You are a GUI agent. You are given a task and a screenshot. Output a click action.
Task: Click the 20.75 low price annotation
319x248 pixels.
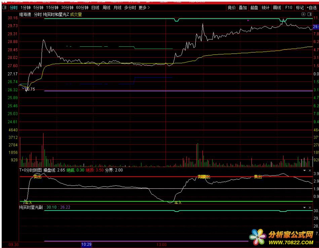click(30, 89)
